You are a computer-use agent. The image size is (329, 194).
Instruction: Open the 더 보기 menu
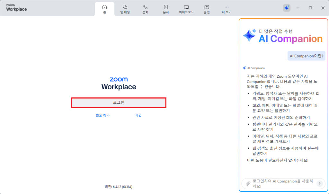pyautogui.click(x=227, y=9)
